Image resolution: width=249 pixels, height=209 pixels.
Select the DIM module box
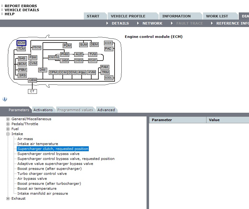tap(43, 70)
